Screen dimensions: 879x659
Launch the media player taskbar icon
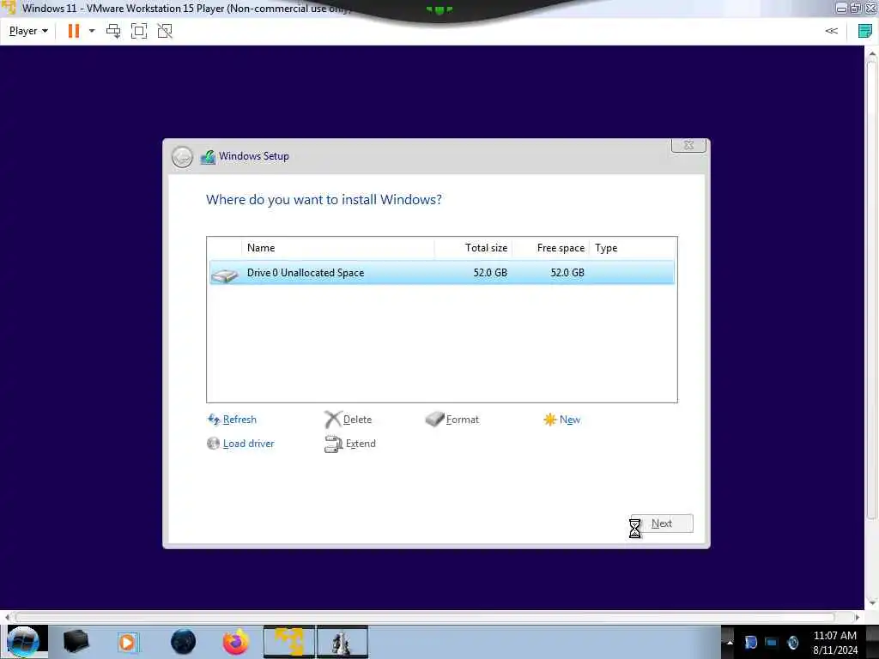click(127, 642)
